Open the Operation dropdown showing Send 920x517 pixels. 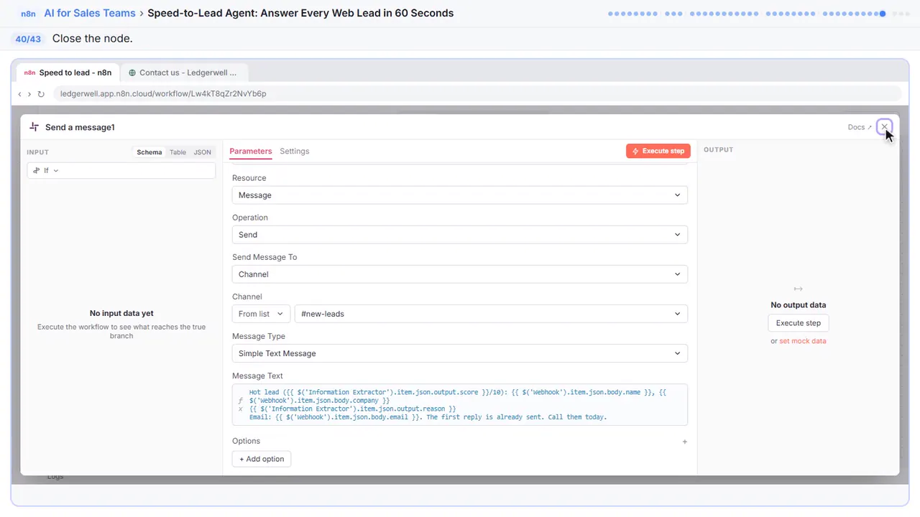(459, 235)
